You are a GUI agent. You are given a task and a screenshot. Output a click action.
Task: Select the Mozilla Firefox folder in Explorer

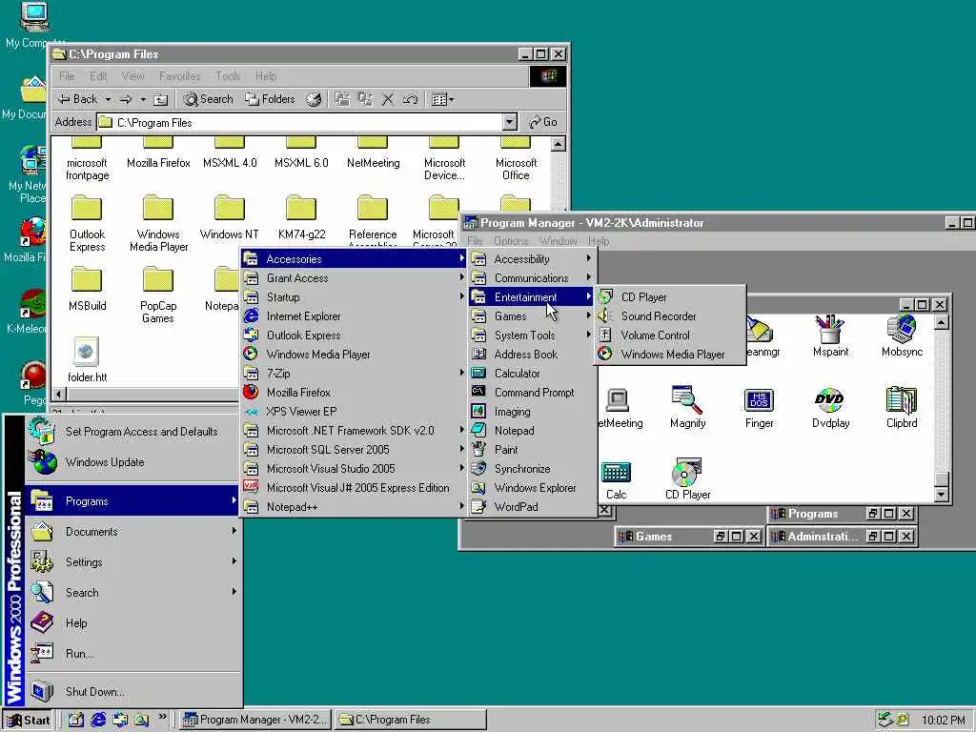(x=158, y=154)
